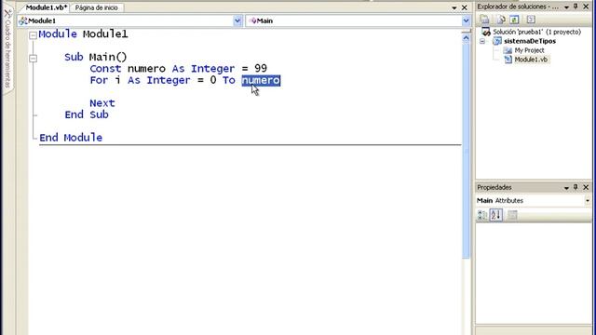Screen dimensions: 596x335
Task: Click the Refresh icon in Solution Explorer
Action: (x=514, y=20)
